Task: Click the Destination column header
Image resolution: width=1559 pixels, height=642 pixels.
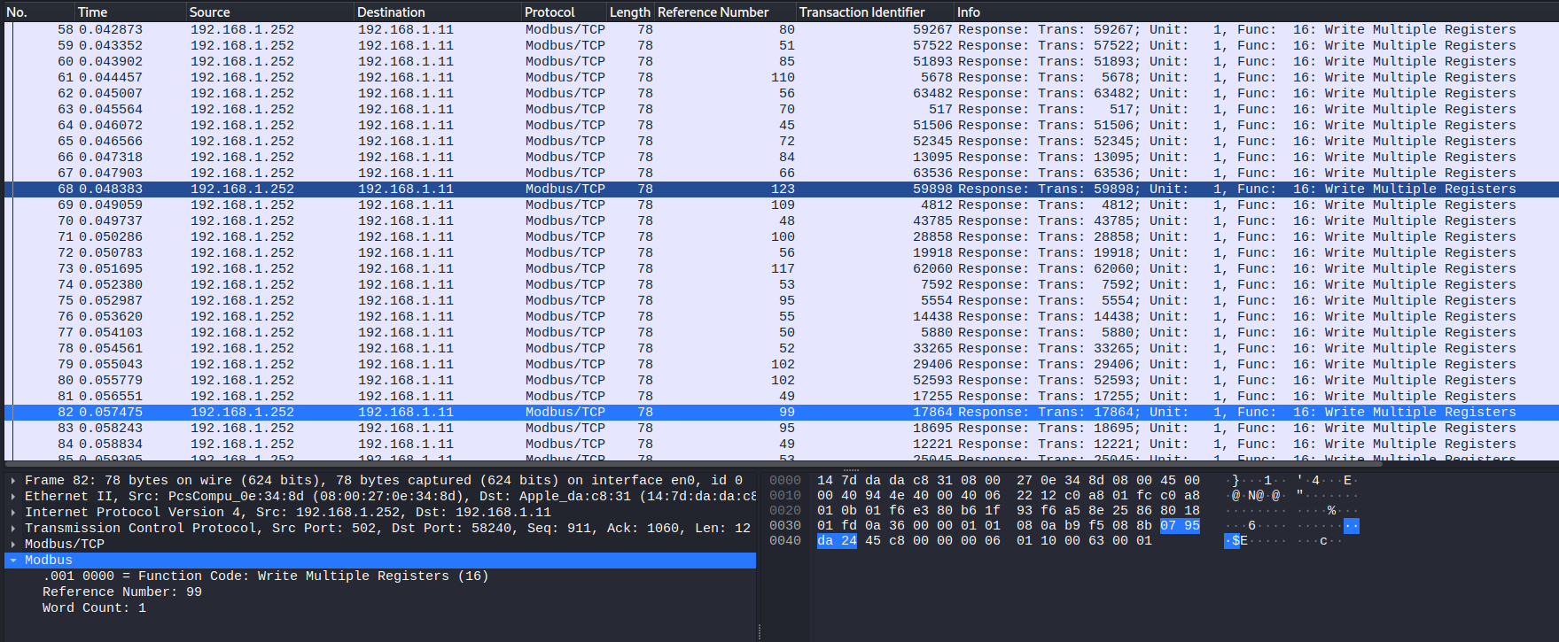Action: [x=437, y=12]
